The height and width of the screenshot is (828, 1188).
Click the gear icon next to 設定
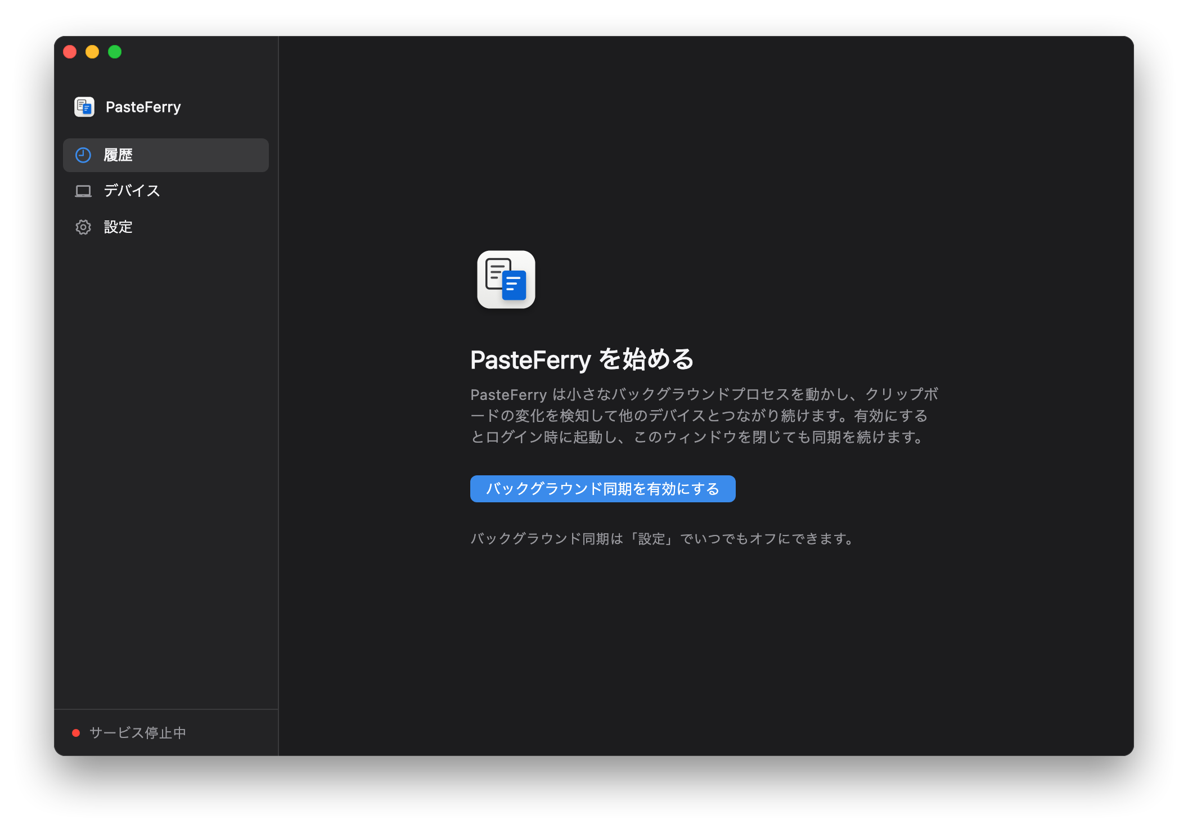click(83, 227)
